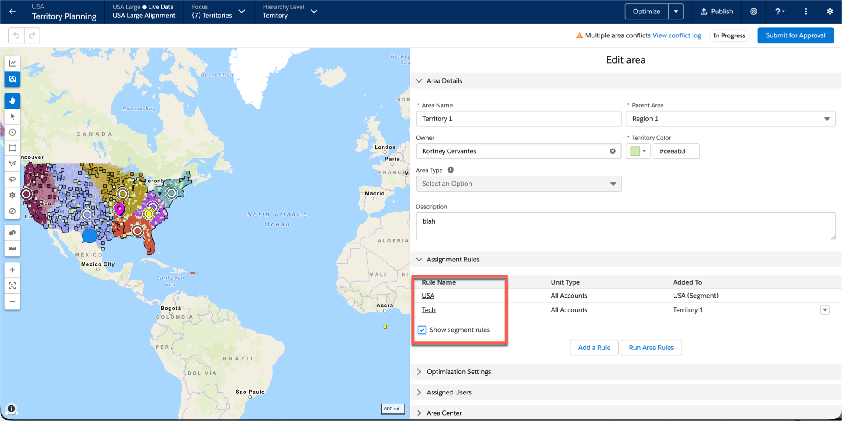Go back with the left arrow icon
This screenshot has height=421, width=842.
click(x=13, y=11)
